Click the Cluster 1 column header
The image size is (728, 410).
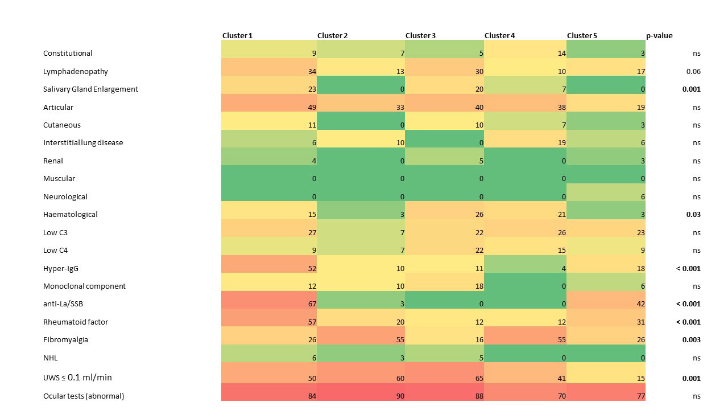coord(237,36)
